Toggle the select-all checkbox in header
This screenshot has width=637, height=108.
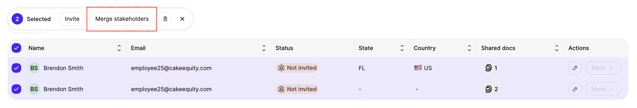(x=16, y=48)
